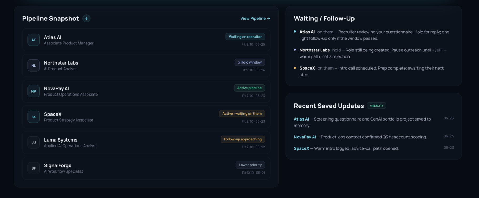The height and width of the screenshot is (198, 479).
Task: Select the Luma Systems pipeline title
Action: 61,140
